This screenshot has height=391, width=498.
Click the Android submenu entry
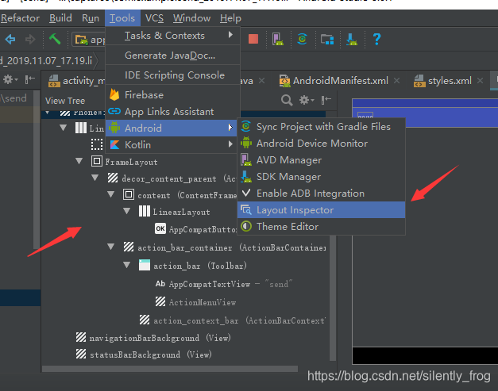(x=172, y=128)
